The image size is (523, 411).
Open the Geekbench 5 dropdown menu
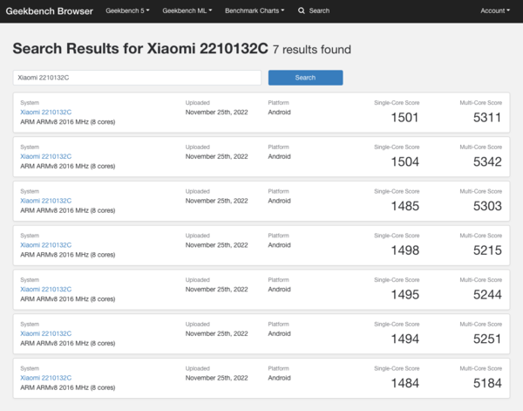click(x=127, y=10)
